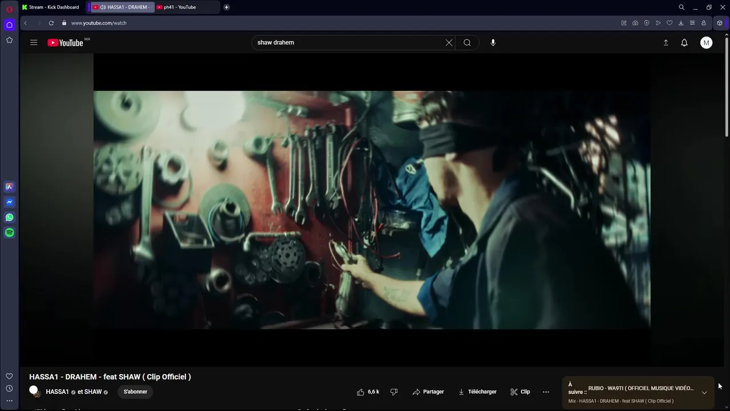Open the sidebar home icon

point(9,25)
